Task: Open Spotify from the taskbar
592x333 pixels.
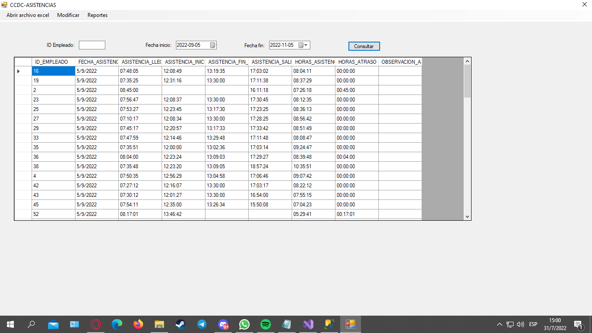Action: (x=266, y=324)
